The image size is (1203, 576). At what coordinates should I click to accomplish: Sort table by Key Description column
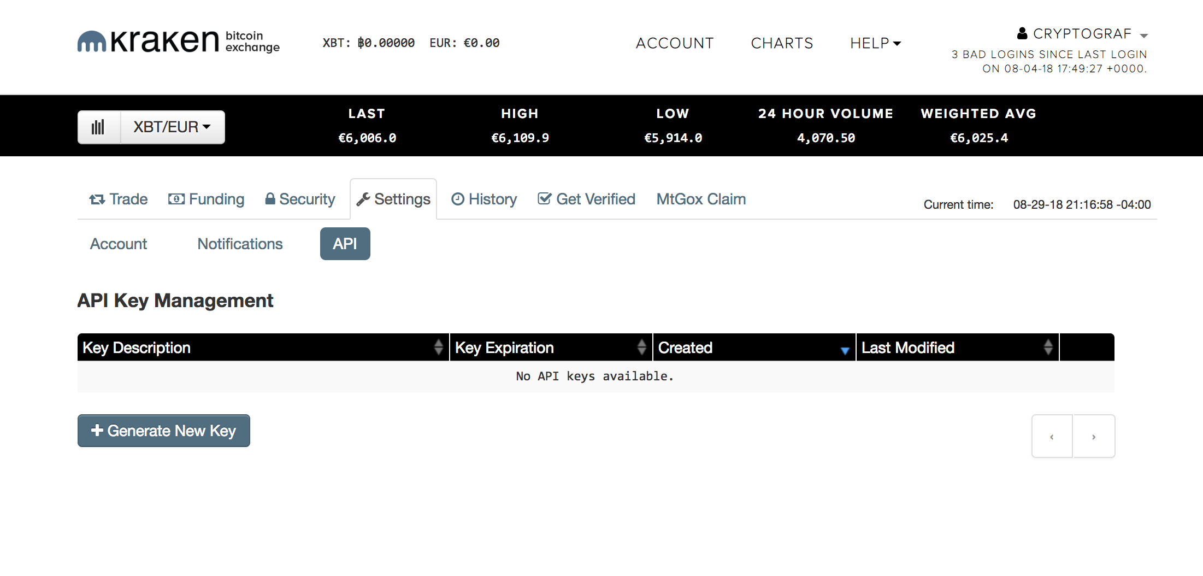click(263, 348)
